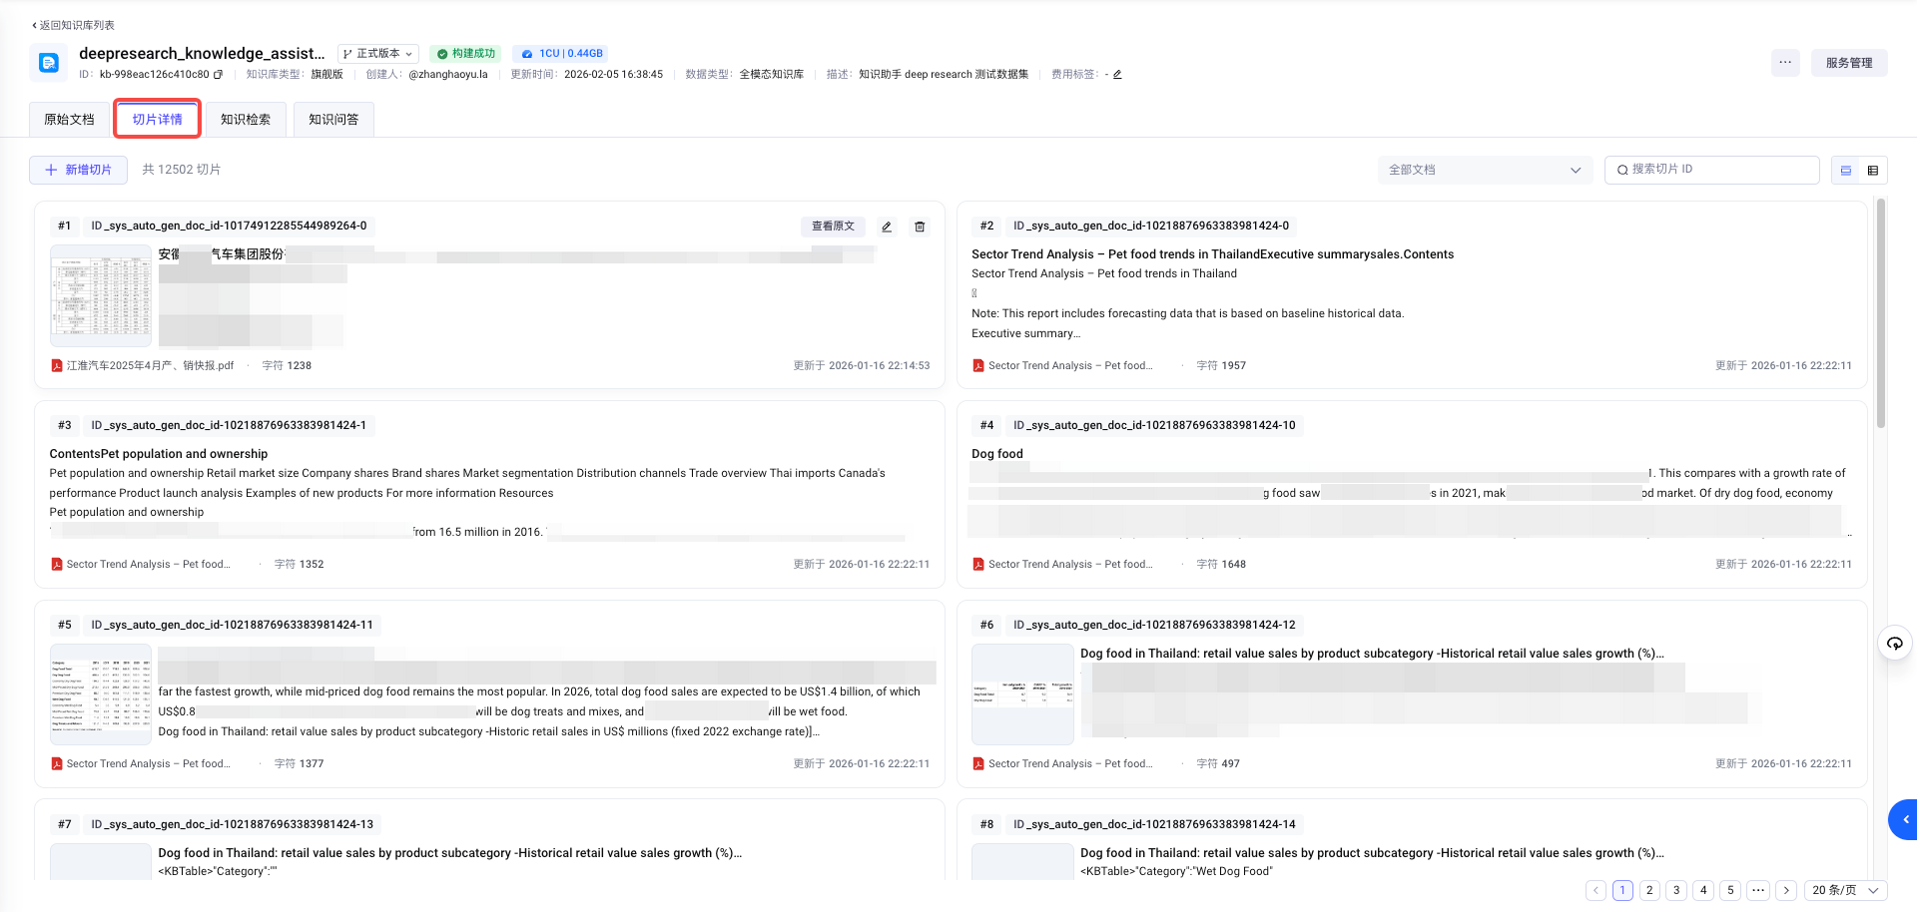Expand the 全部文档 document filter
1917x912 pixels.
click(x=1485, y=170)
